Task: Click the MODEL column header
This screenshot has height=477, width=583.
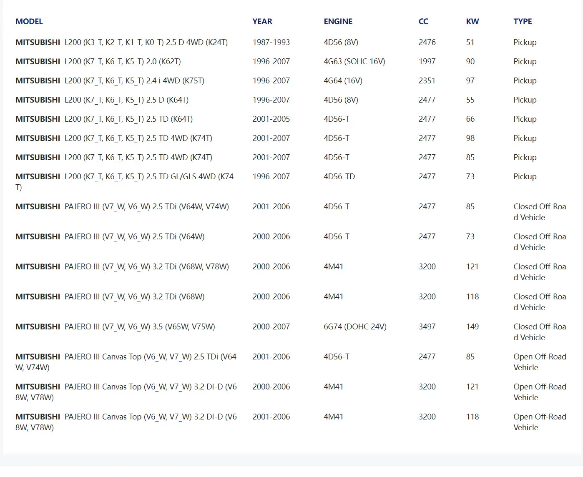Action: click(x=29, y=21)
